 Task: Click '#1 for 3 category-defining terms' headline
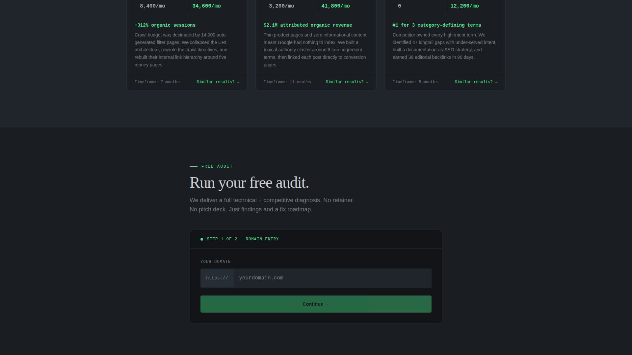(437, 25)
